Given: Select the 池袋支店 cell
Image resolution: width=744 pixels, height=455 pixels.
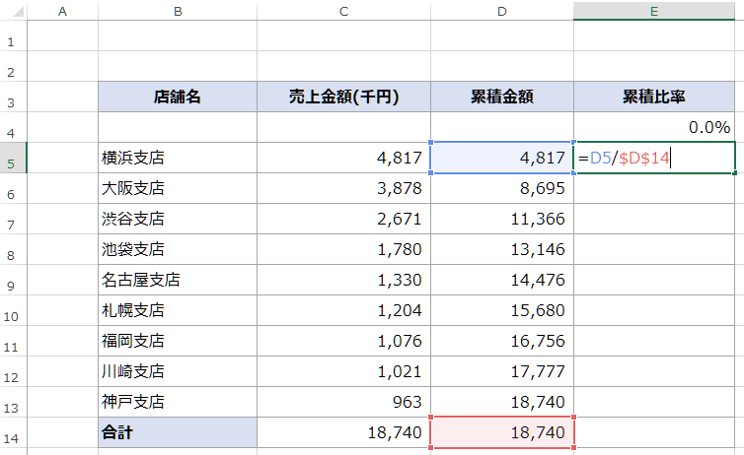Looking at the screenshot, I should point(178,249).
